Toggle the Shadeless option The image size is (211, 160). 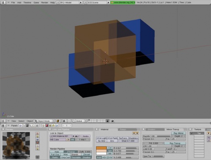[133, 138]
